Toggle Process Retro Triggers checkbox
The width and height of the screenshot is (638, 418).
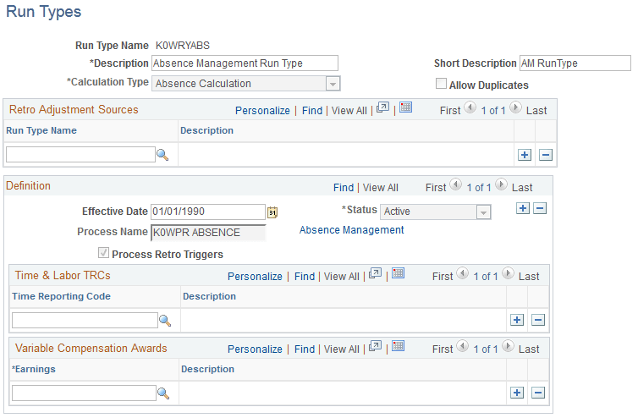(103, 253)
